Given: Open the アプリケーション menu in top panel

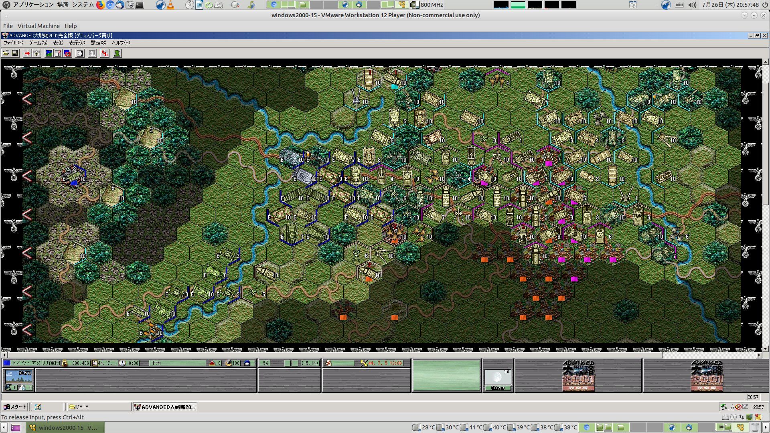Looking at the screenshot, I should tap(33, 5).
